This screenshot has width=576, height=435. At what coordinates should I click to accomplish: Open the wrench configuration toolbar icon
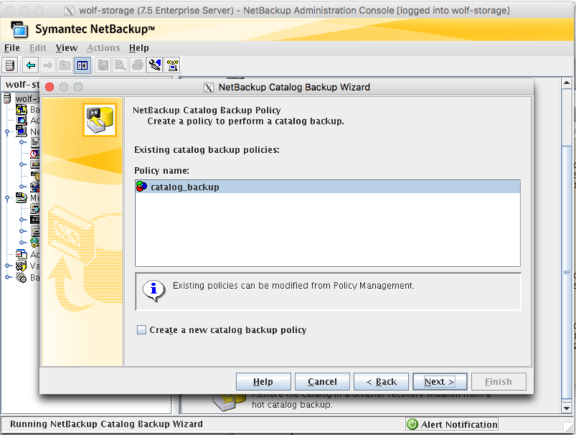pos(154,66)
